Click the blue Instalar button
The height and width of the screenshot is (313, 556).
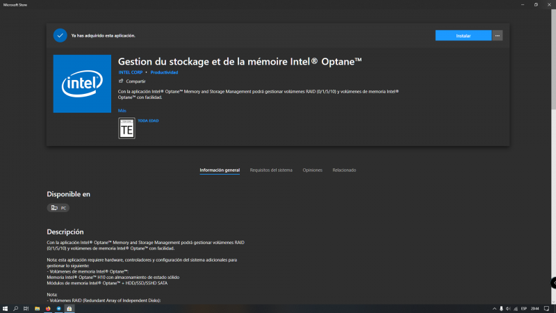[463, 35]
